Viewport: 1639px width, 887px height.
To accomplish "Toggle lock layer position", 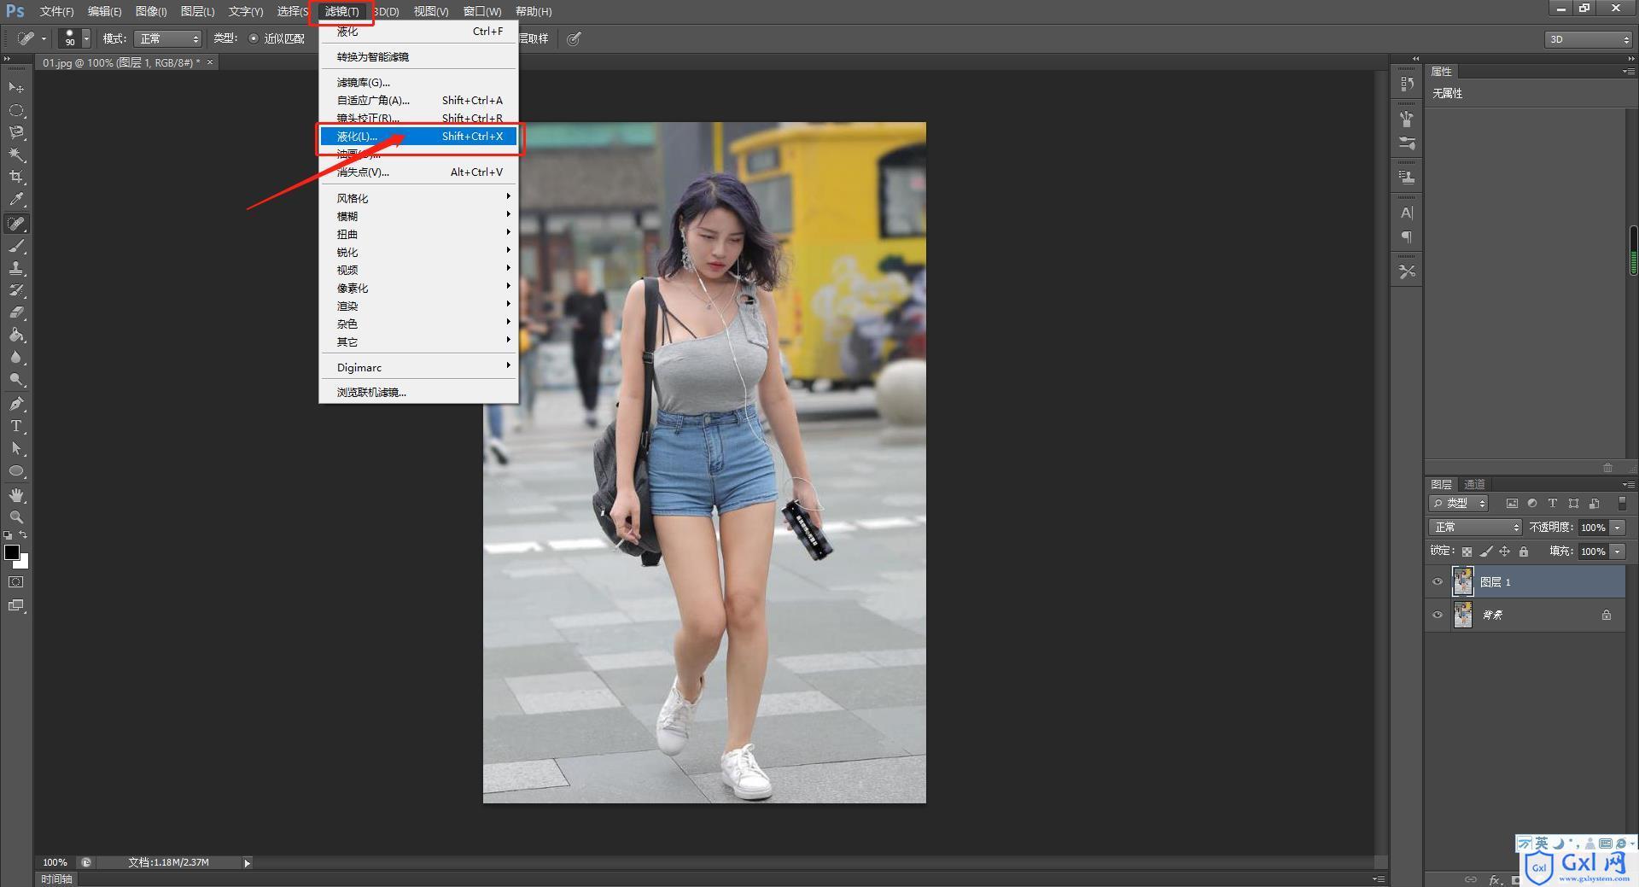I will [x=1505, y=551].
